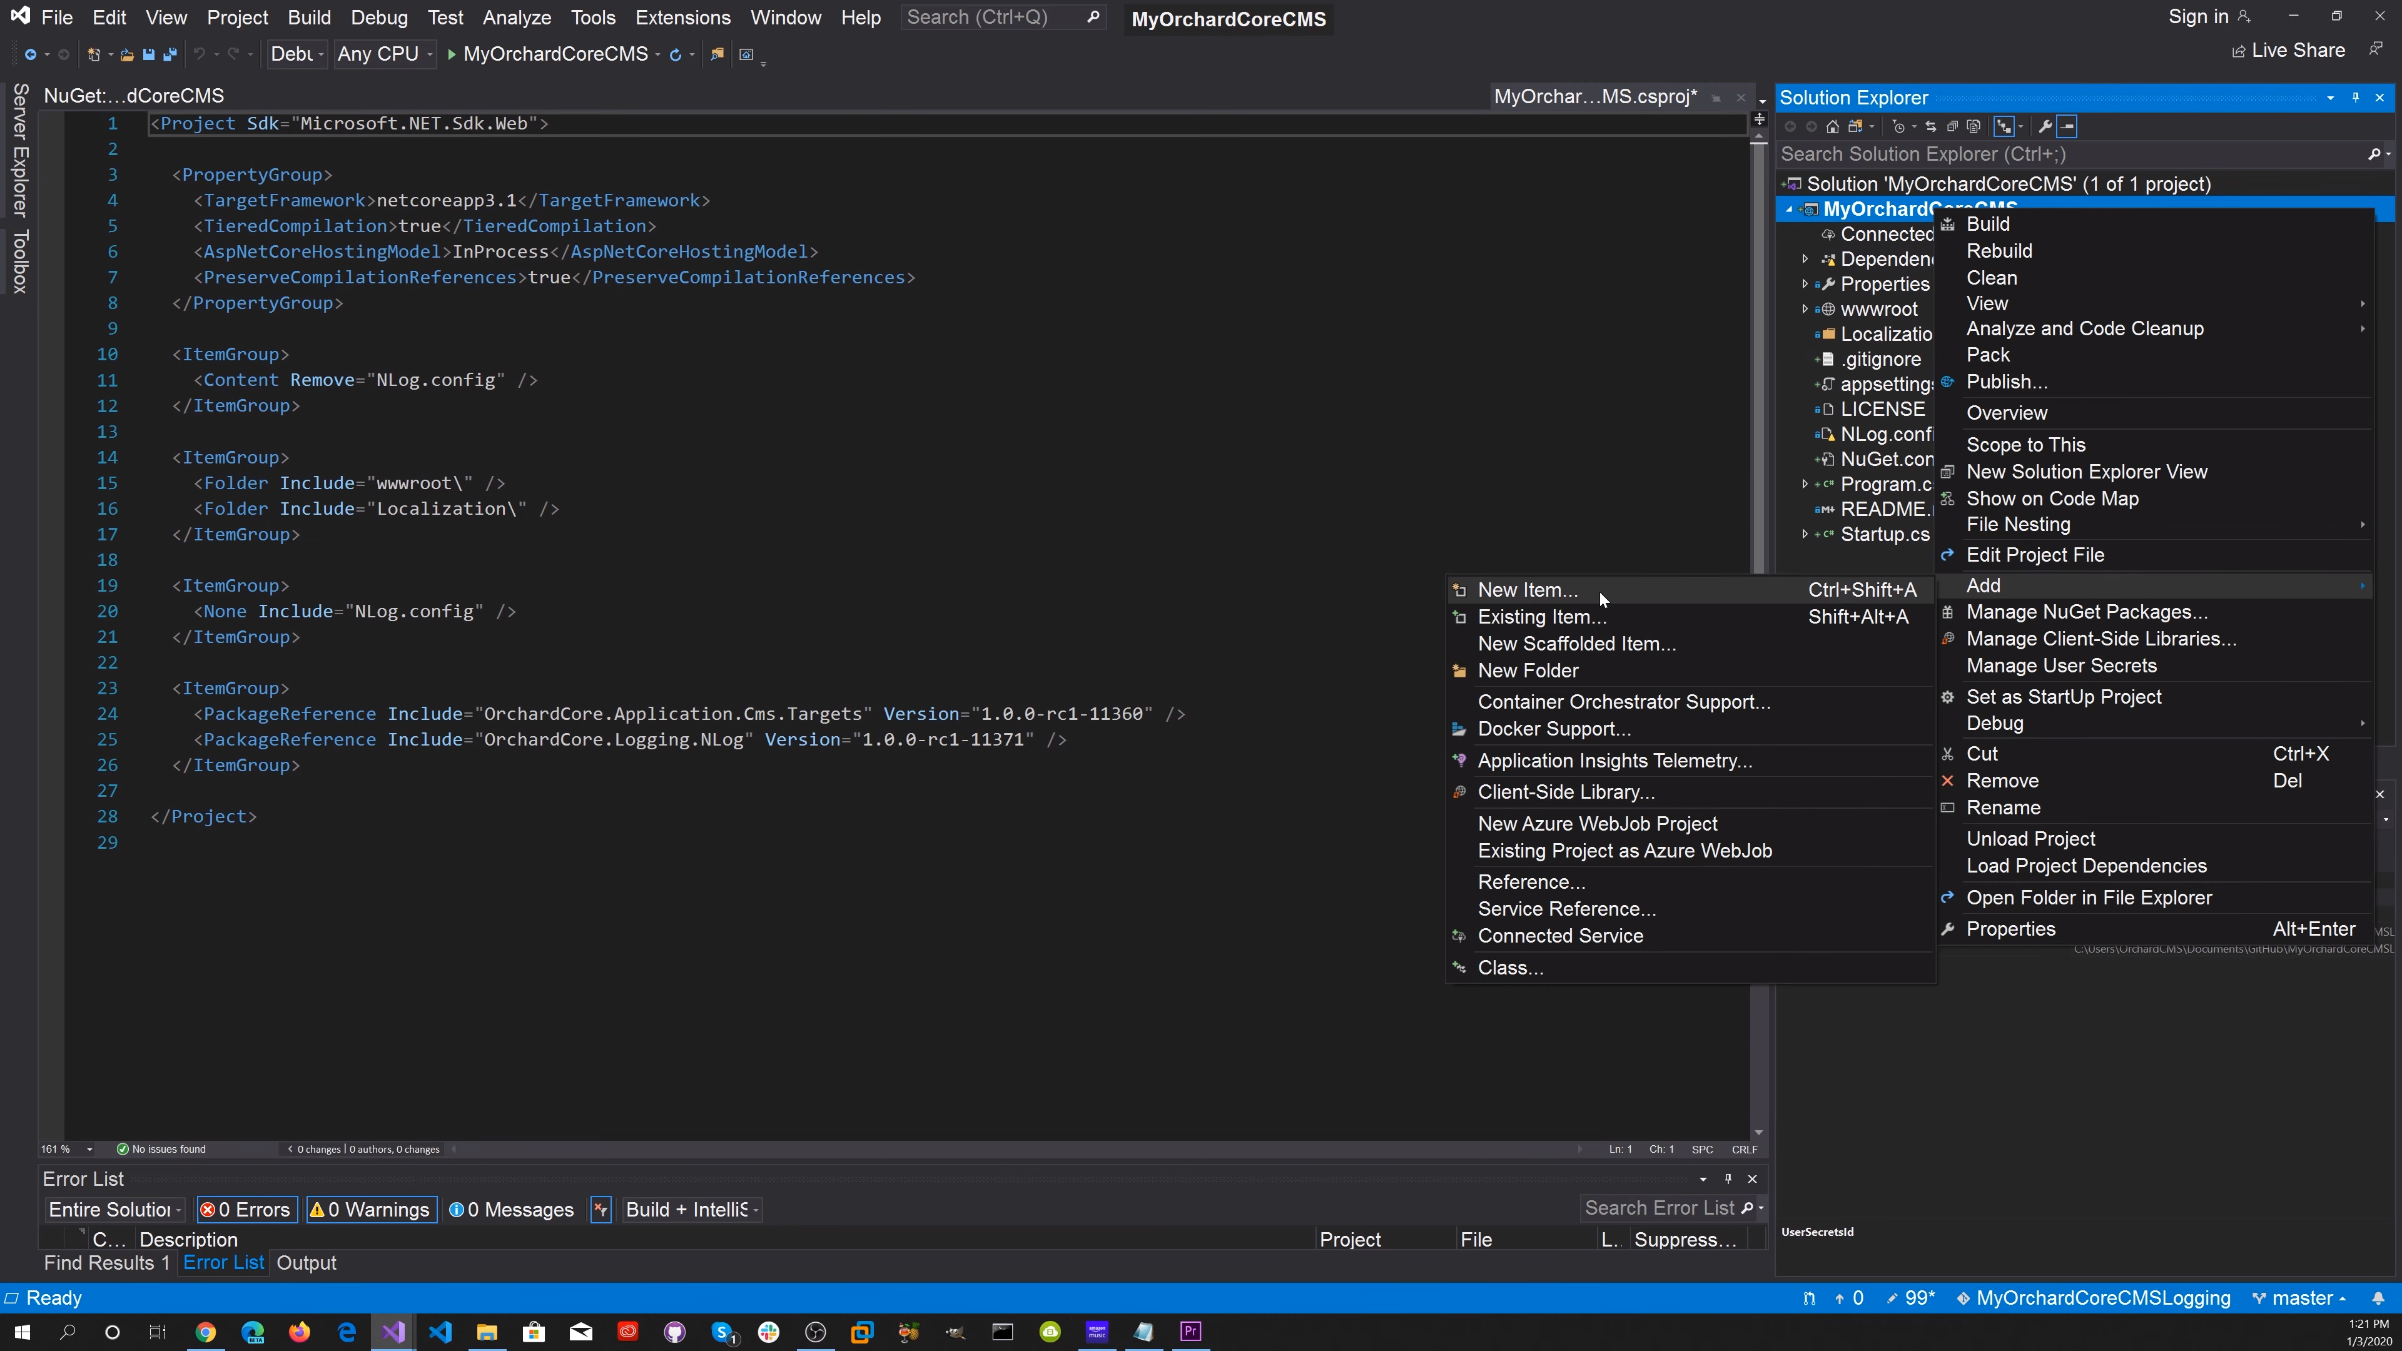Click the Collapse All icon in Solution Explorer
This screenshot has height=1351, width=2402.
[1952, 127]
